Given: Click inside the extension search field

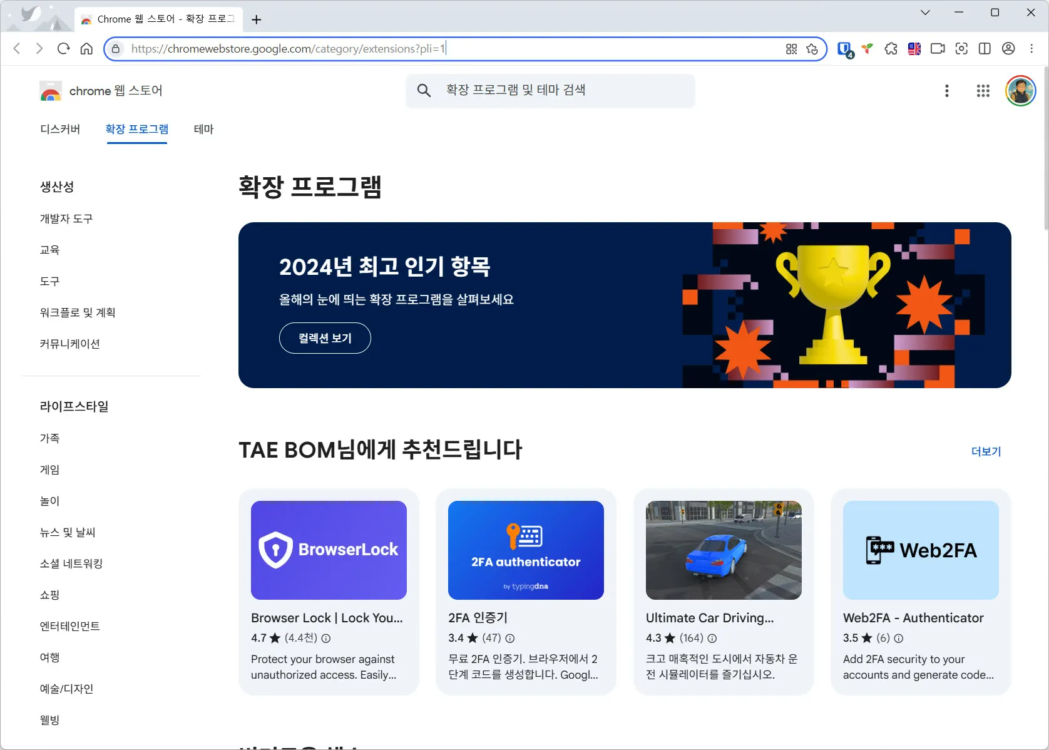Looking at the screenshot, I should (x=551, y=90).
